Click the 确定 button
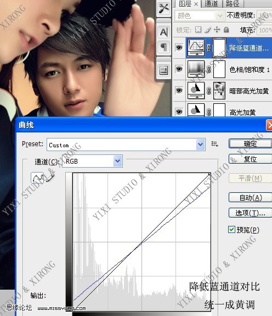This screenshot has height=316, width=272. coord(250,143)
